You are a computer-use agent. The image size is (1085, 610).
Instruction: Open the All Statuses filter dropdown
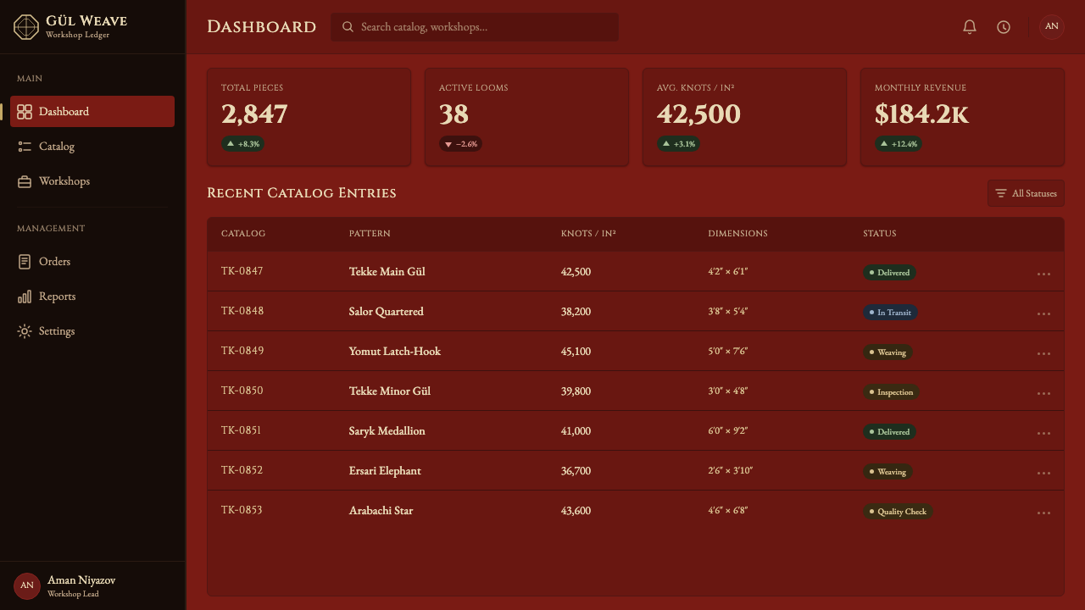click(x=1026, y=193)
